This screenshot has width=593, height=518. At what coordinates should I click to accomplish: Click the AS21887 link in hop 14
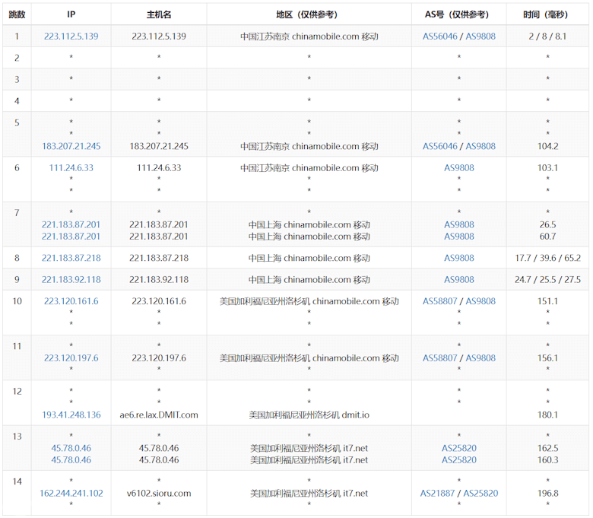[x=437, y=493]
